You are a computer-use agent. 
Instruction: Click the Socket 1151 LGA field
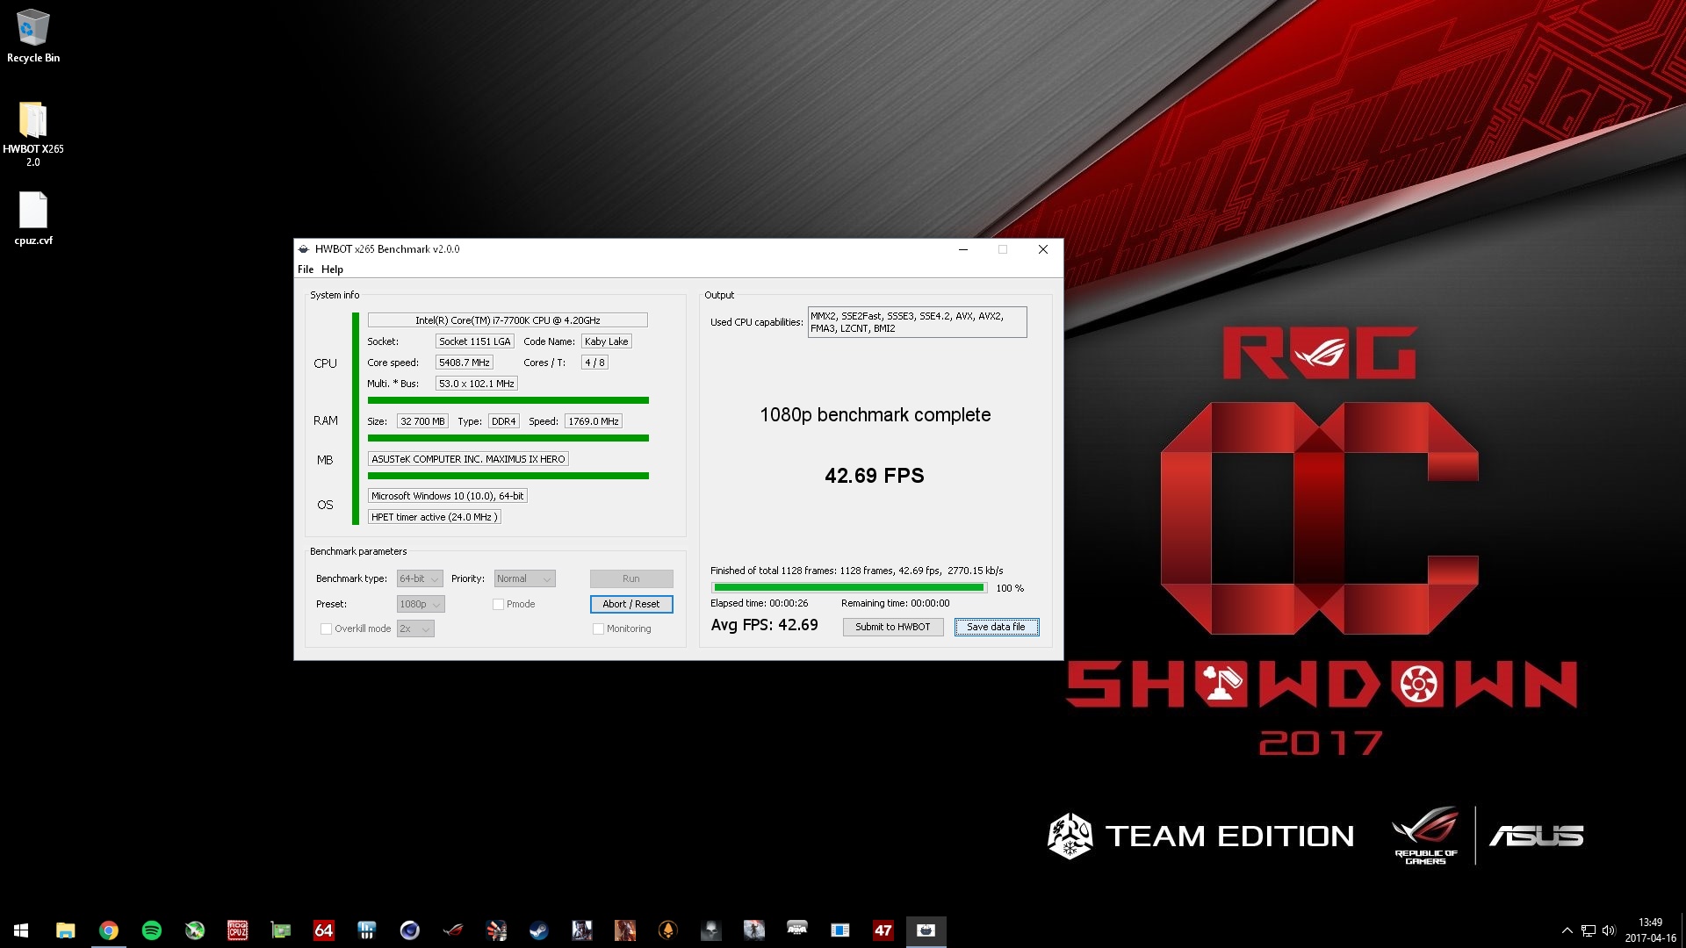pos(475,341)
